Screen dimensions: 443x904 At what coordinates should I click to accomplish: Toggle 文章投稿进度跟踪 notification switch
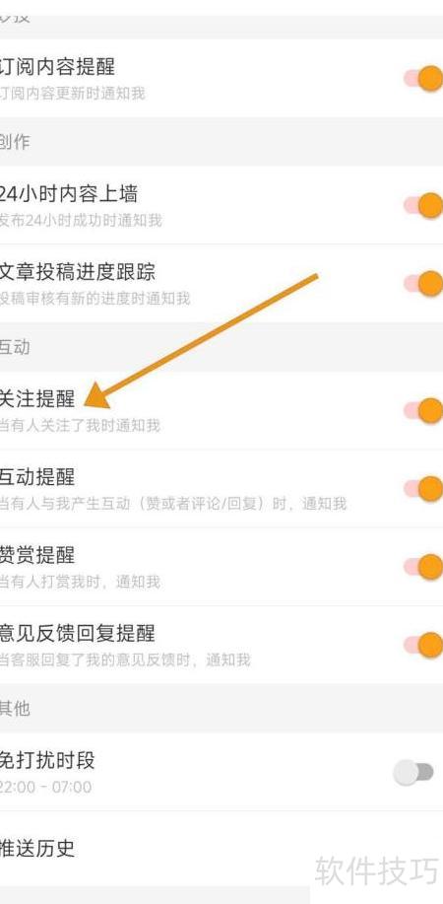423,283
